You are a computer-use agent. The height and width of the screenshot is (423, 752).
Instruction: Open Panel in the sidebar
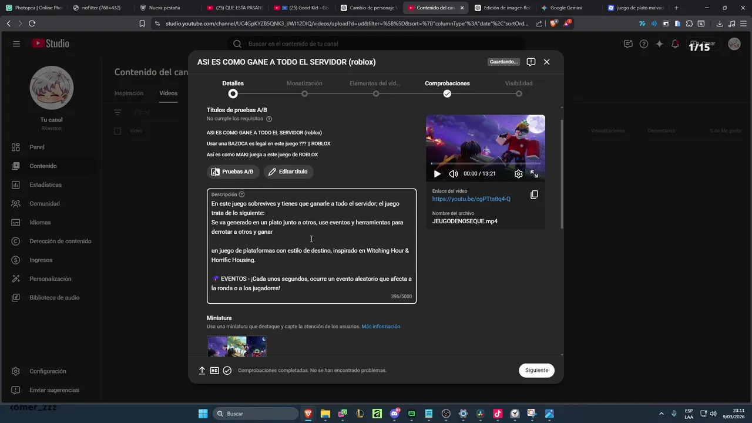point(52,147)
